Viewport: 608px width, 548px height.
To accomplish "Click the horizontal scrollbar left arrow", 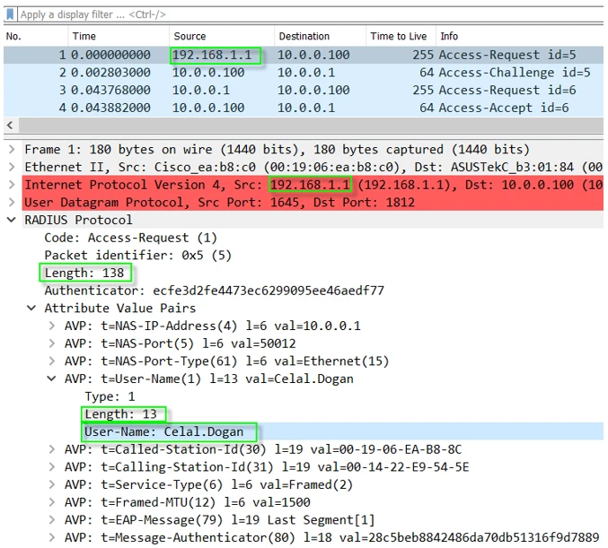I will [10, 126].
